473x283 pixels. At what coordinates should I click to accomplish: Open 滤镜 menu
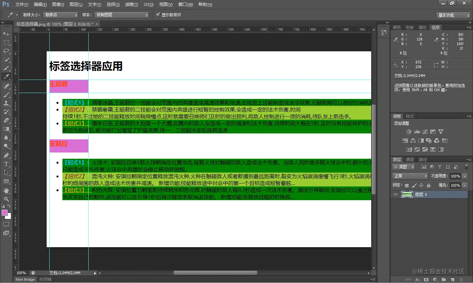(131, 4)
